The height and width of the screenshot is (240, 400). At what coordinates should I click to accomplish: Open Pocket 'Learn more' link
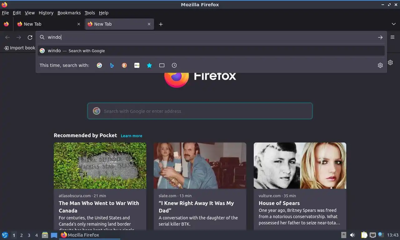click(132, 136)
